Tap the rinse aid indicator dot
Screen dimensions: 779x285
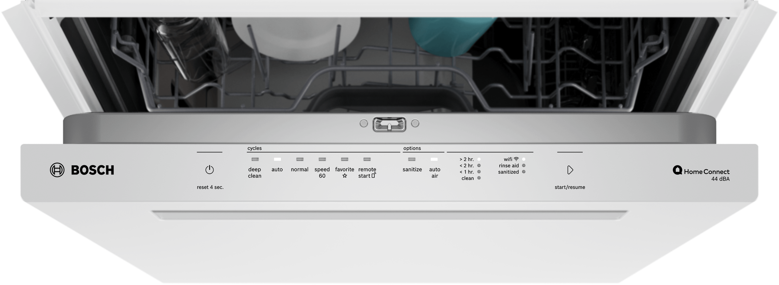(523, 166)
